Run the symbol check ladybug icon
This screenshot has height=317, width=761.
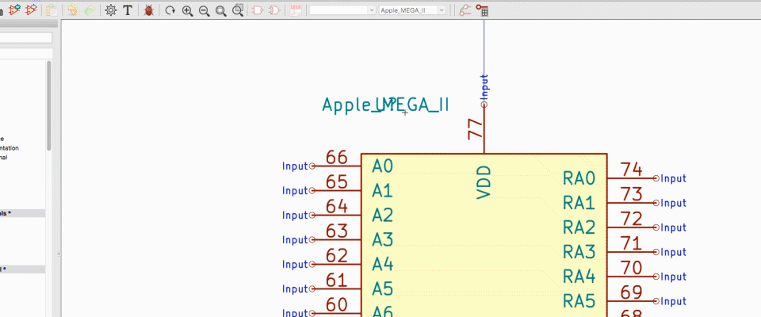click(x=149, y=10)
